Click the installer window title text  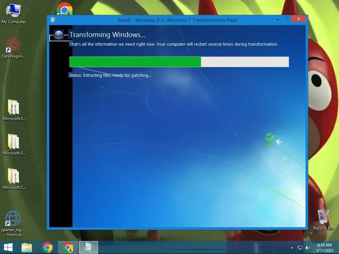pyautogui.click(x=177, y=20)
